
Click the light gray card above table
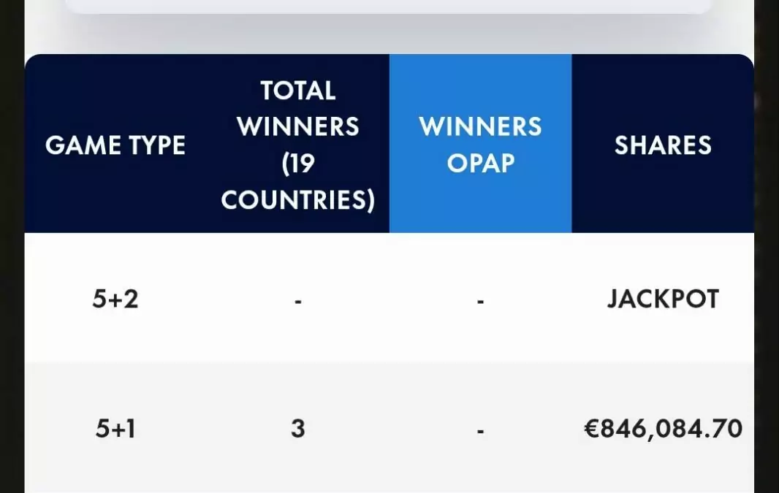click(x=388, y=6)
